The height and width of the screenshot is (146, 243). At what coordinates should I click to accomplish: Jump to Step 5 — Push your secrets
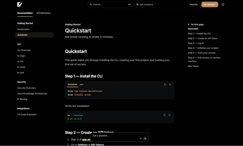[202, 53]
